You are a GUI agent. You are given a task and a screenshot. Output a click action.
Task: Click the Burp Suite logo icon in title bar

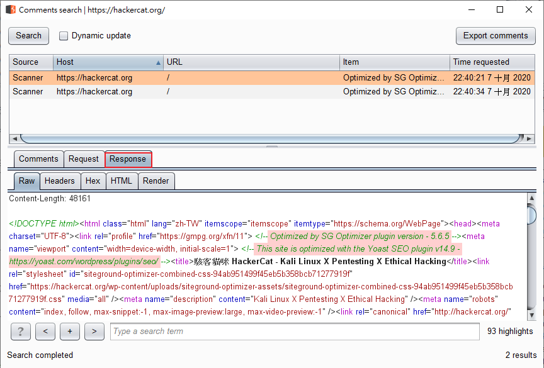[x=11, y=9]
